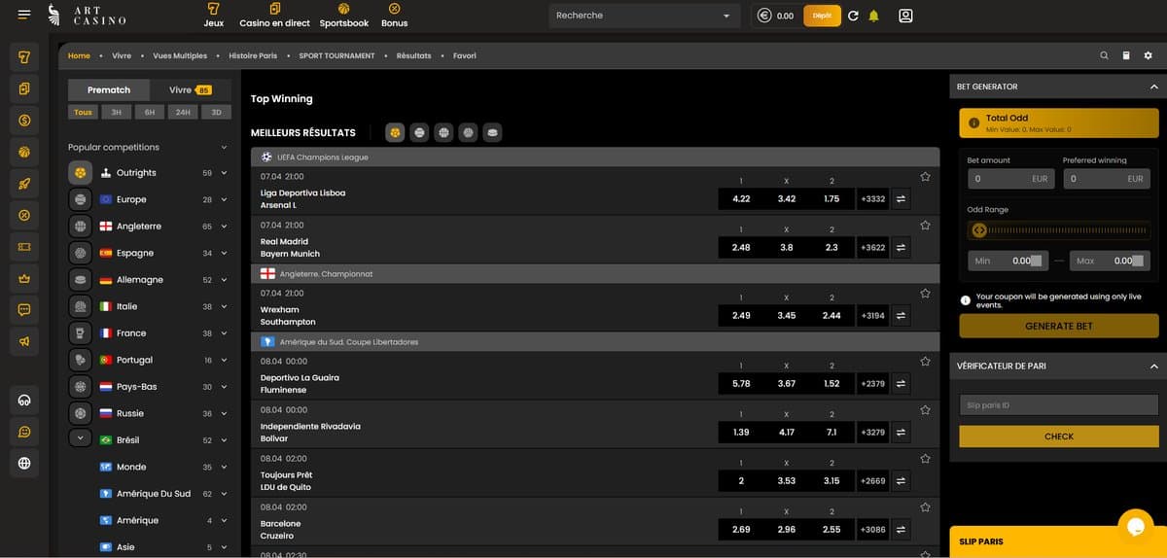Image resolution: width=1167 pixels, height=558 pixels.
Task: Open Vues Multiples in navigation
Action: tap(180, 55)
